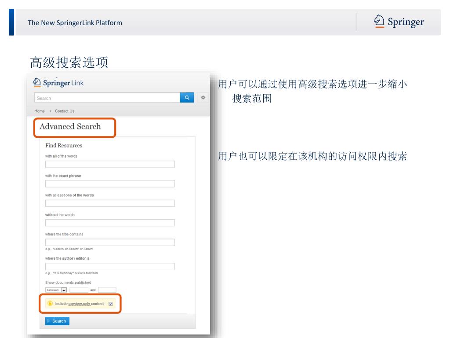This screenshot has height=338, width=450.
Task: Click the 'title contains' input field
Action: coord(110,242)
